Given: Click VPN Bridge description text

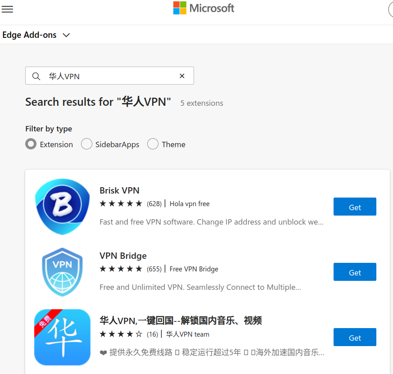Looking at the screenshot, I should click(200, 287).
